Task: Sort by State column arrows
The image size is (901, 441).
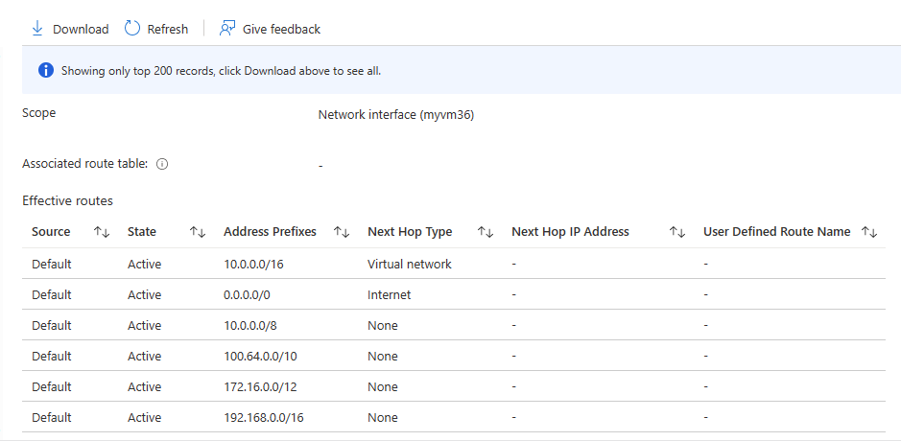Action: point(198,232)
